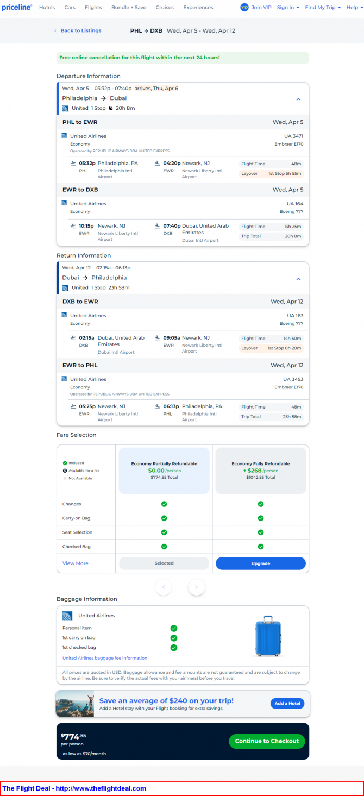This screenshot has width=364, height=796.
Task: Collapse the return flight details chevron
Action: [298, 279]
